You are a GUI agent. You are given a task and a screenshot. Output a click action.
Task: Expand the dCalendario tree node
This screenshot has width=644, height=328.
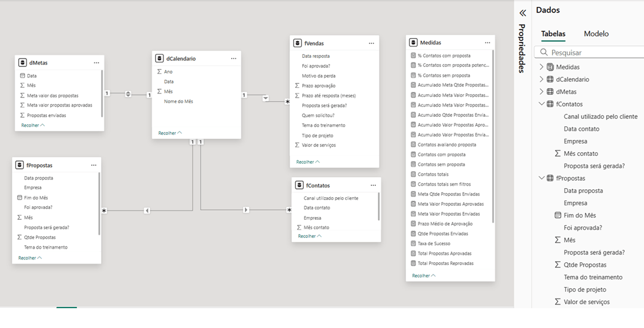541,79
